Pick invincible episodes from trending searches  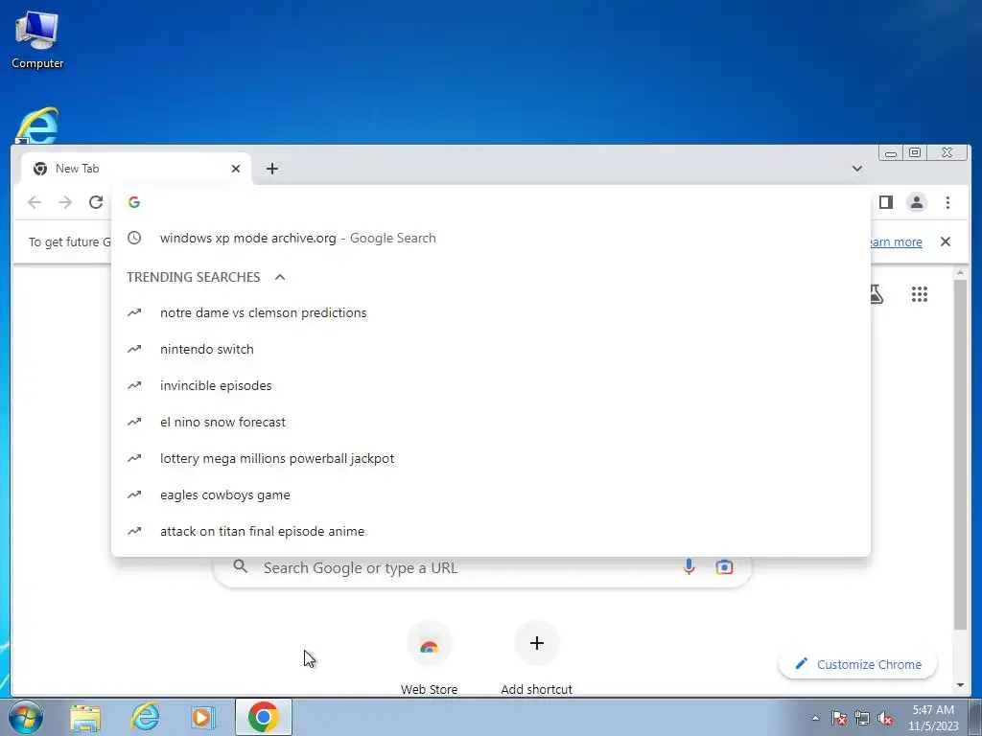pos(490,385)
